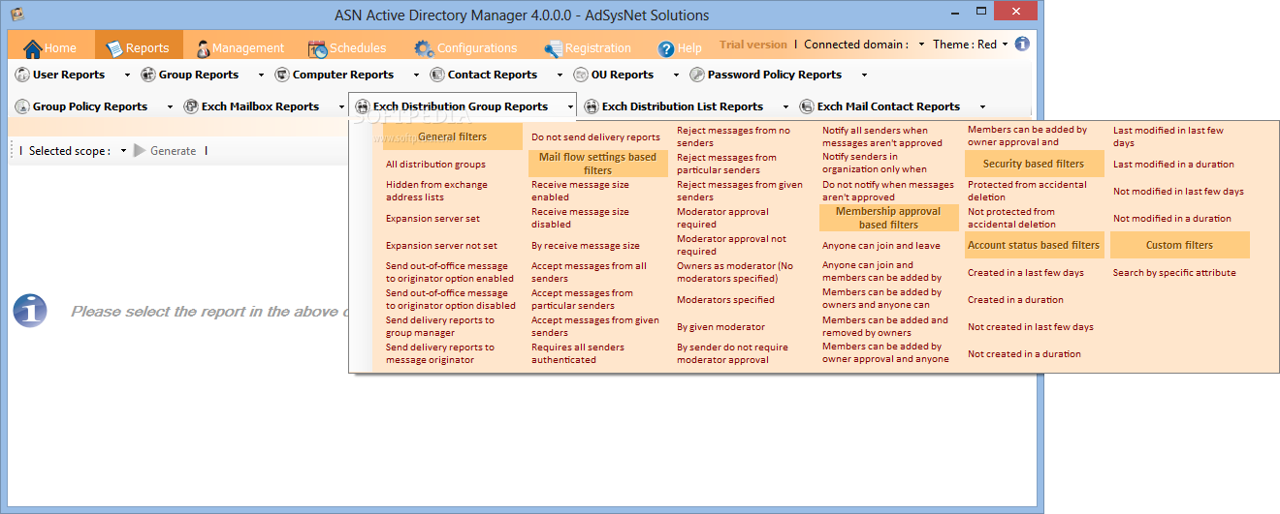Select Created in a last few days
Viewport: 1280px width, 514px height.
(1025, 273)
